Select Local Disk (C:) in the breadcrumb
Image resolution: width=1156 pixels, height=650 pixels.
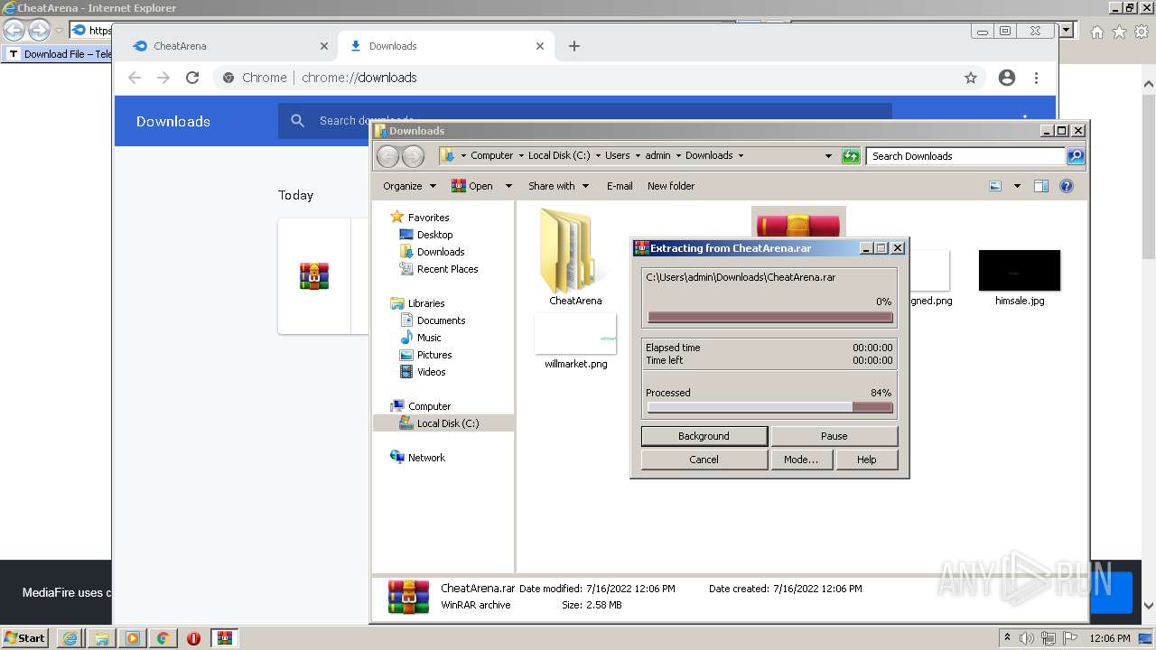coord(559,155)
